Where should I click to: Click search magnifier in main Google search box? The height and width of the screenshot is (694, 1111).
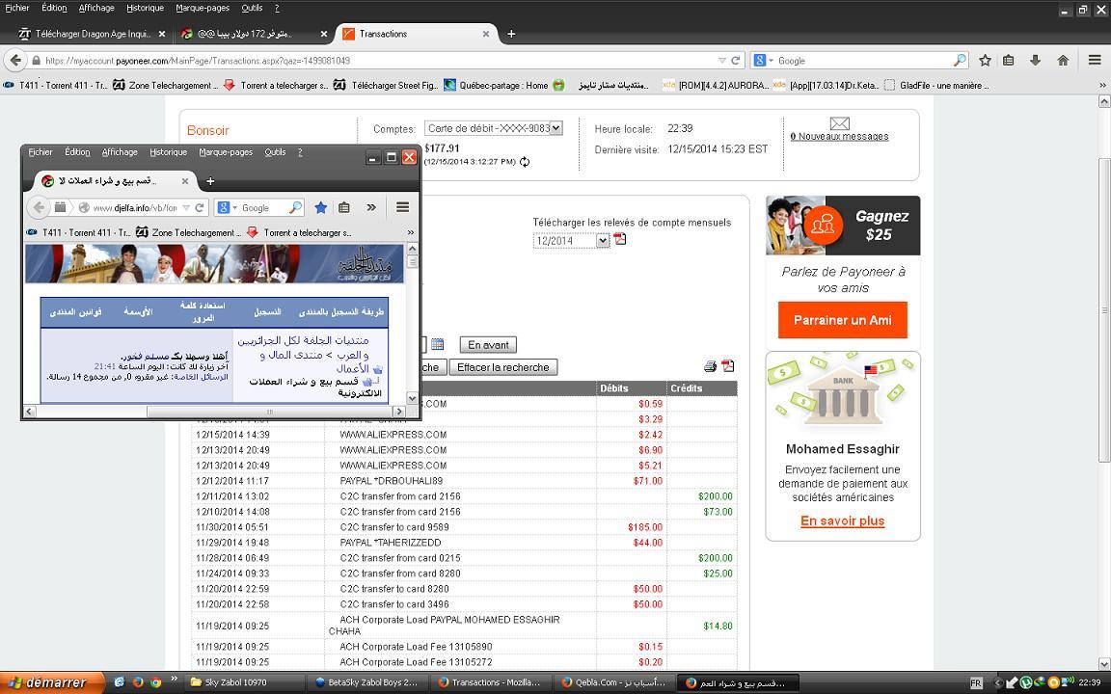(x=960, y=60)
